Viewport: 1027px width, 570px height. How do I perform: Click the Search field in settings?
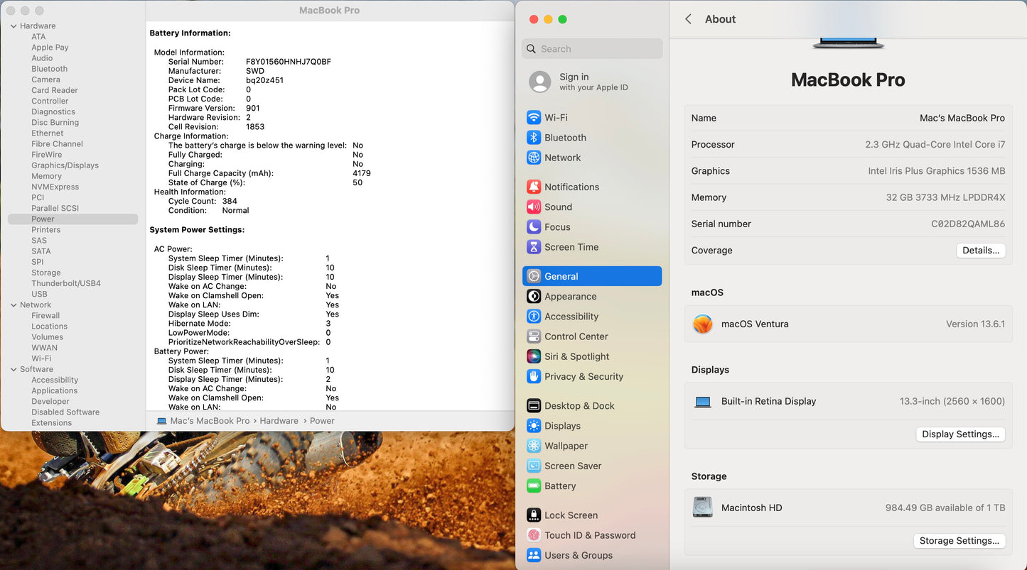click(597, 49)
